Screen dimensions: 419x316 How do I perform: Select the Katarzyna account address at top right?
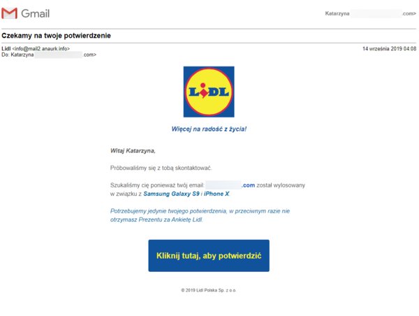370,13
